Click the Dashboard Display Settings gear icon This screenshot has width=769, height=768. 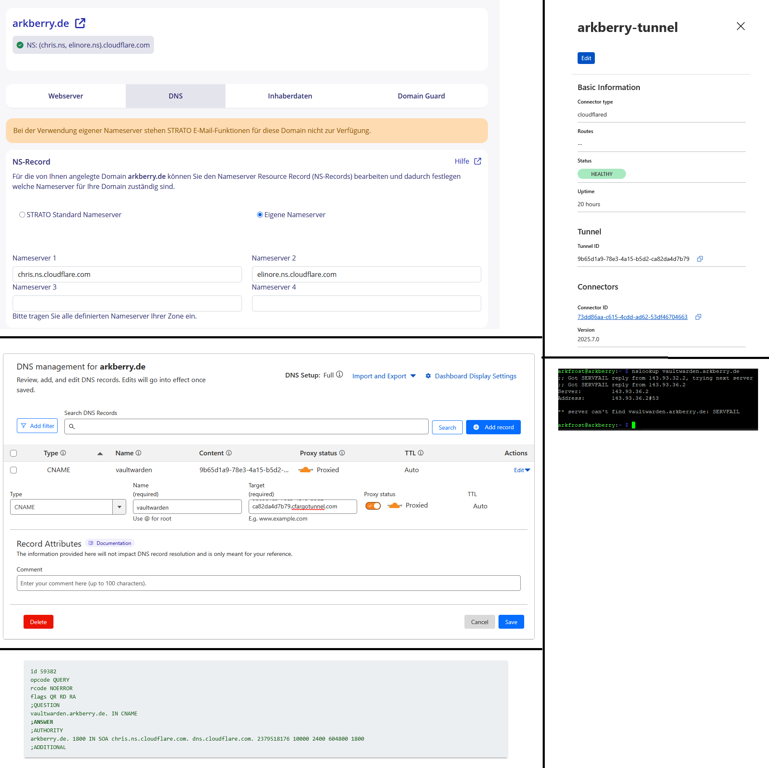click(x=428, y=376)
